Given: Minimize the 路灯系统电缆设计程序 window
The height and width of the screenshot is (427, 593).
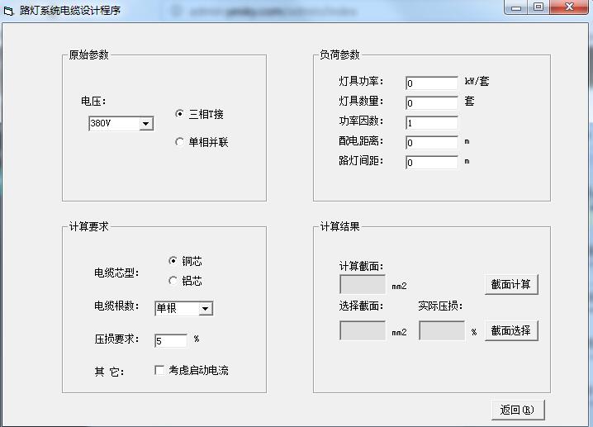Looking at the screenshot, I should click(x=516, y=7).
